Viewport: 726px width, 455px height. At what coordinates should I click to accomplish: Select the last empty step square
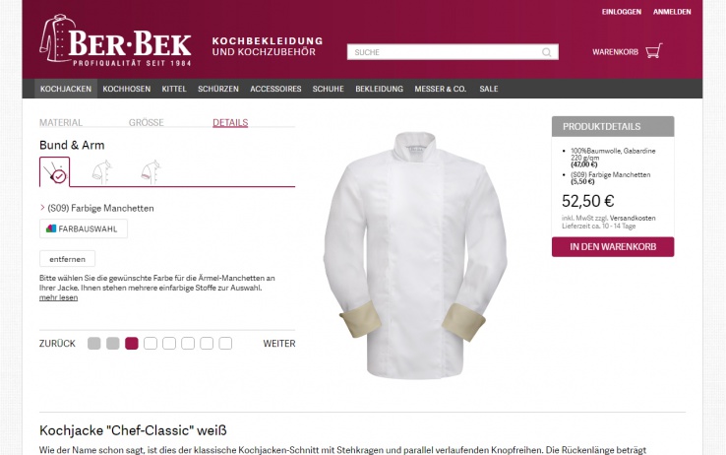[x=225, y=344]
